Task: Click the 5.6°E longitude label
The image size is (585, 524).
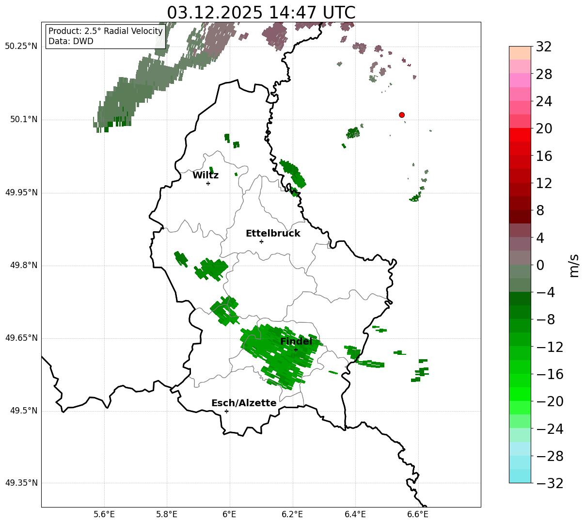Action: coord(104,514)
